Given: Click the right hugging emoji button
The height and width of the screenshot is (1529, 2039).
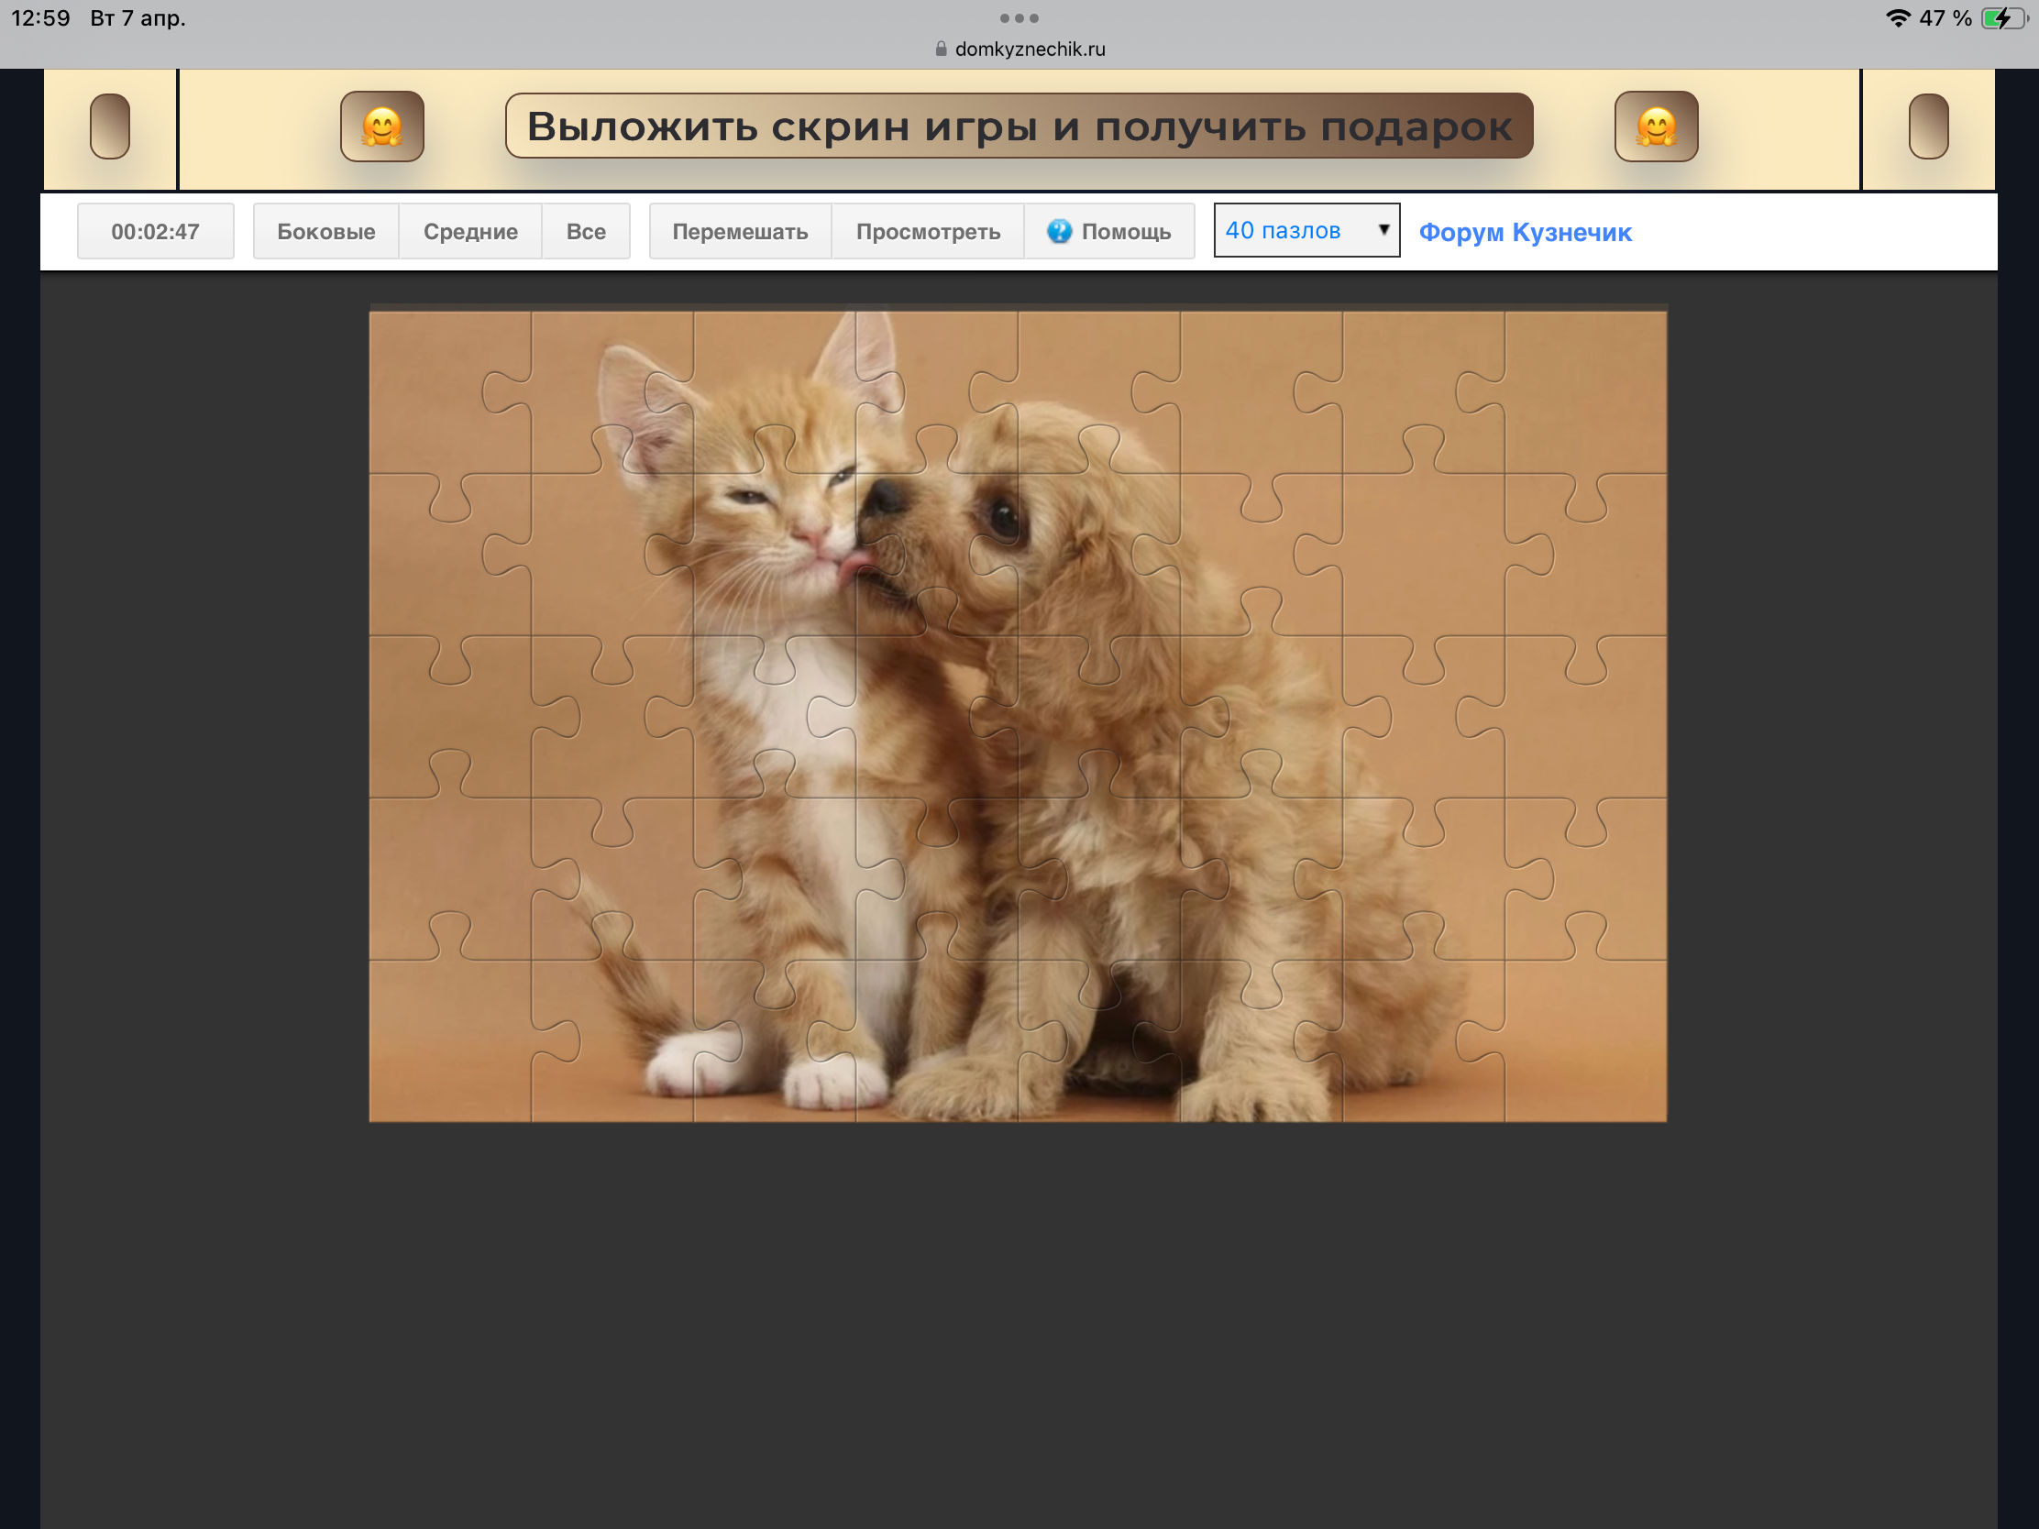Looking at the screenshot, I should pyautogui.click(x=1656, y=126).
